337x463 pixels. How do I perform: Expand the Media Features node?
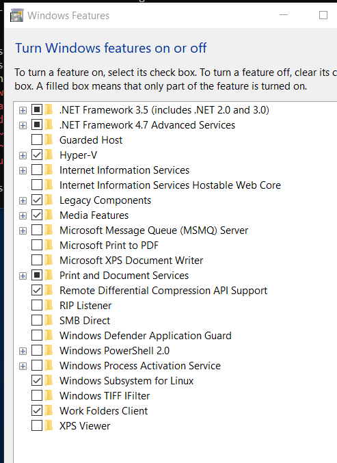pos(23,216)
